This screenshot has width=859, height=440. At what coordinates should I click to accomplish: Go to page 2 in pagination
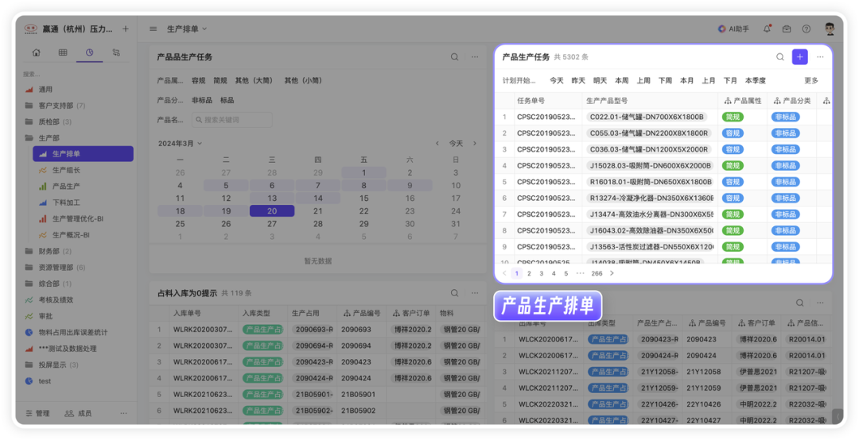pyautogui.click(x=529, y=273)
